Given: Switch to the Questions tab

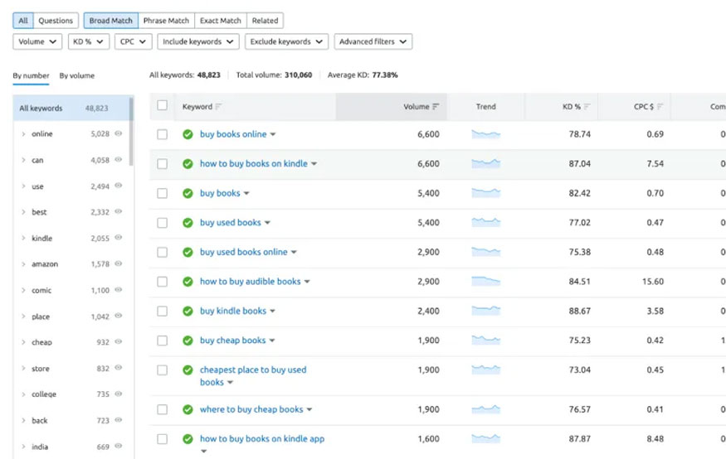Looking at the screenshot, I should pos(56,21).
